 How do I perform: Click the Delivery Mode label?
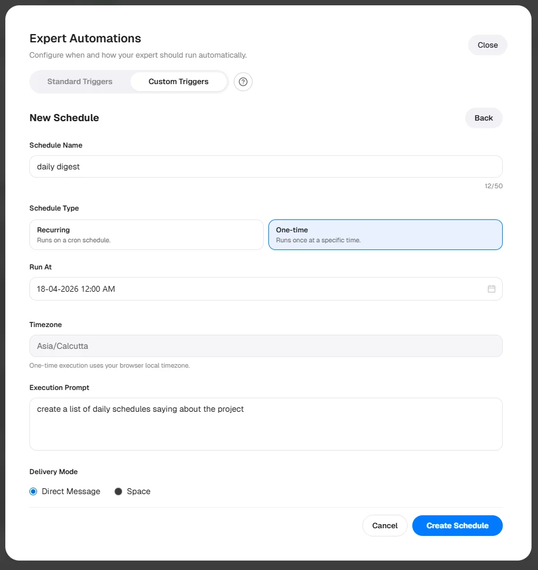click(53, 472)
